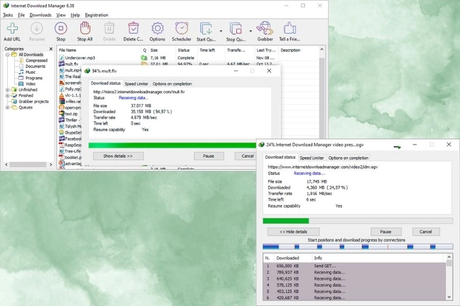Expand Start Queue dropdown arrow

tap(221, 31)
